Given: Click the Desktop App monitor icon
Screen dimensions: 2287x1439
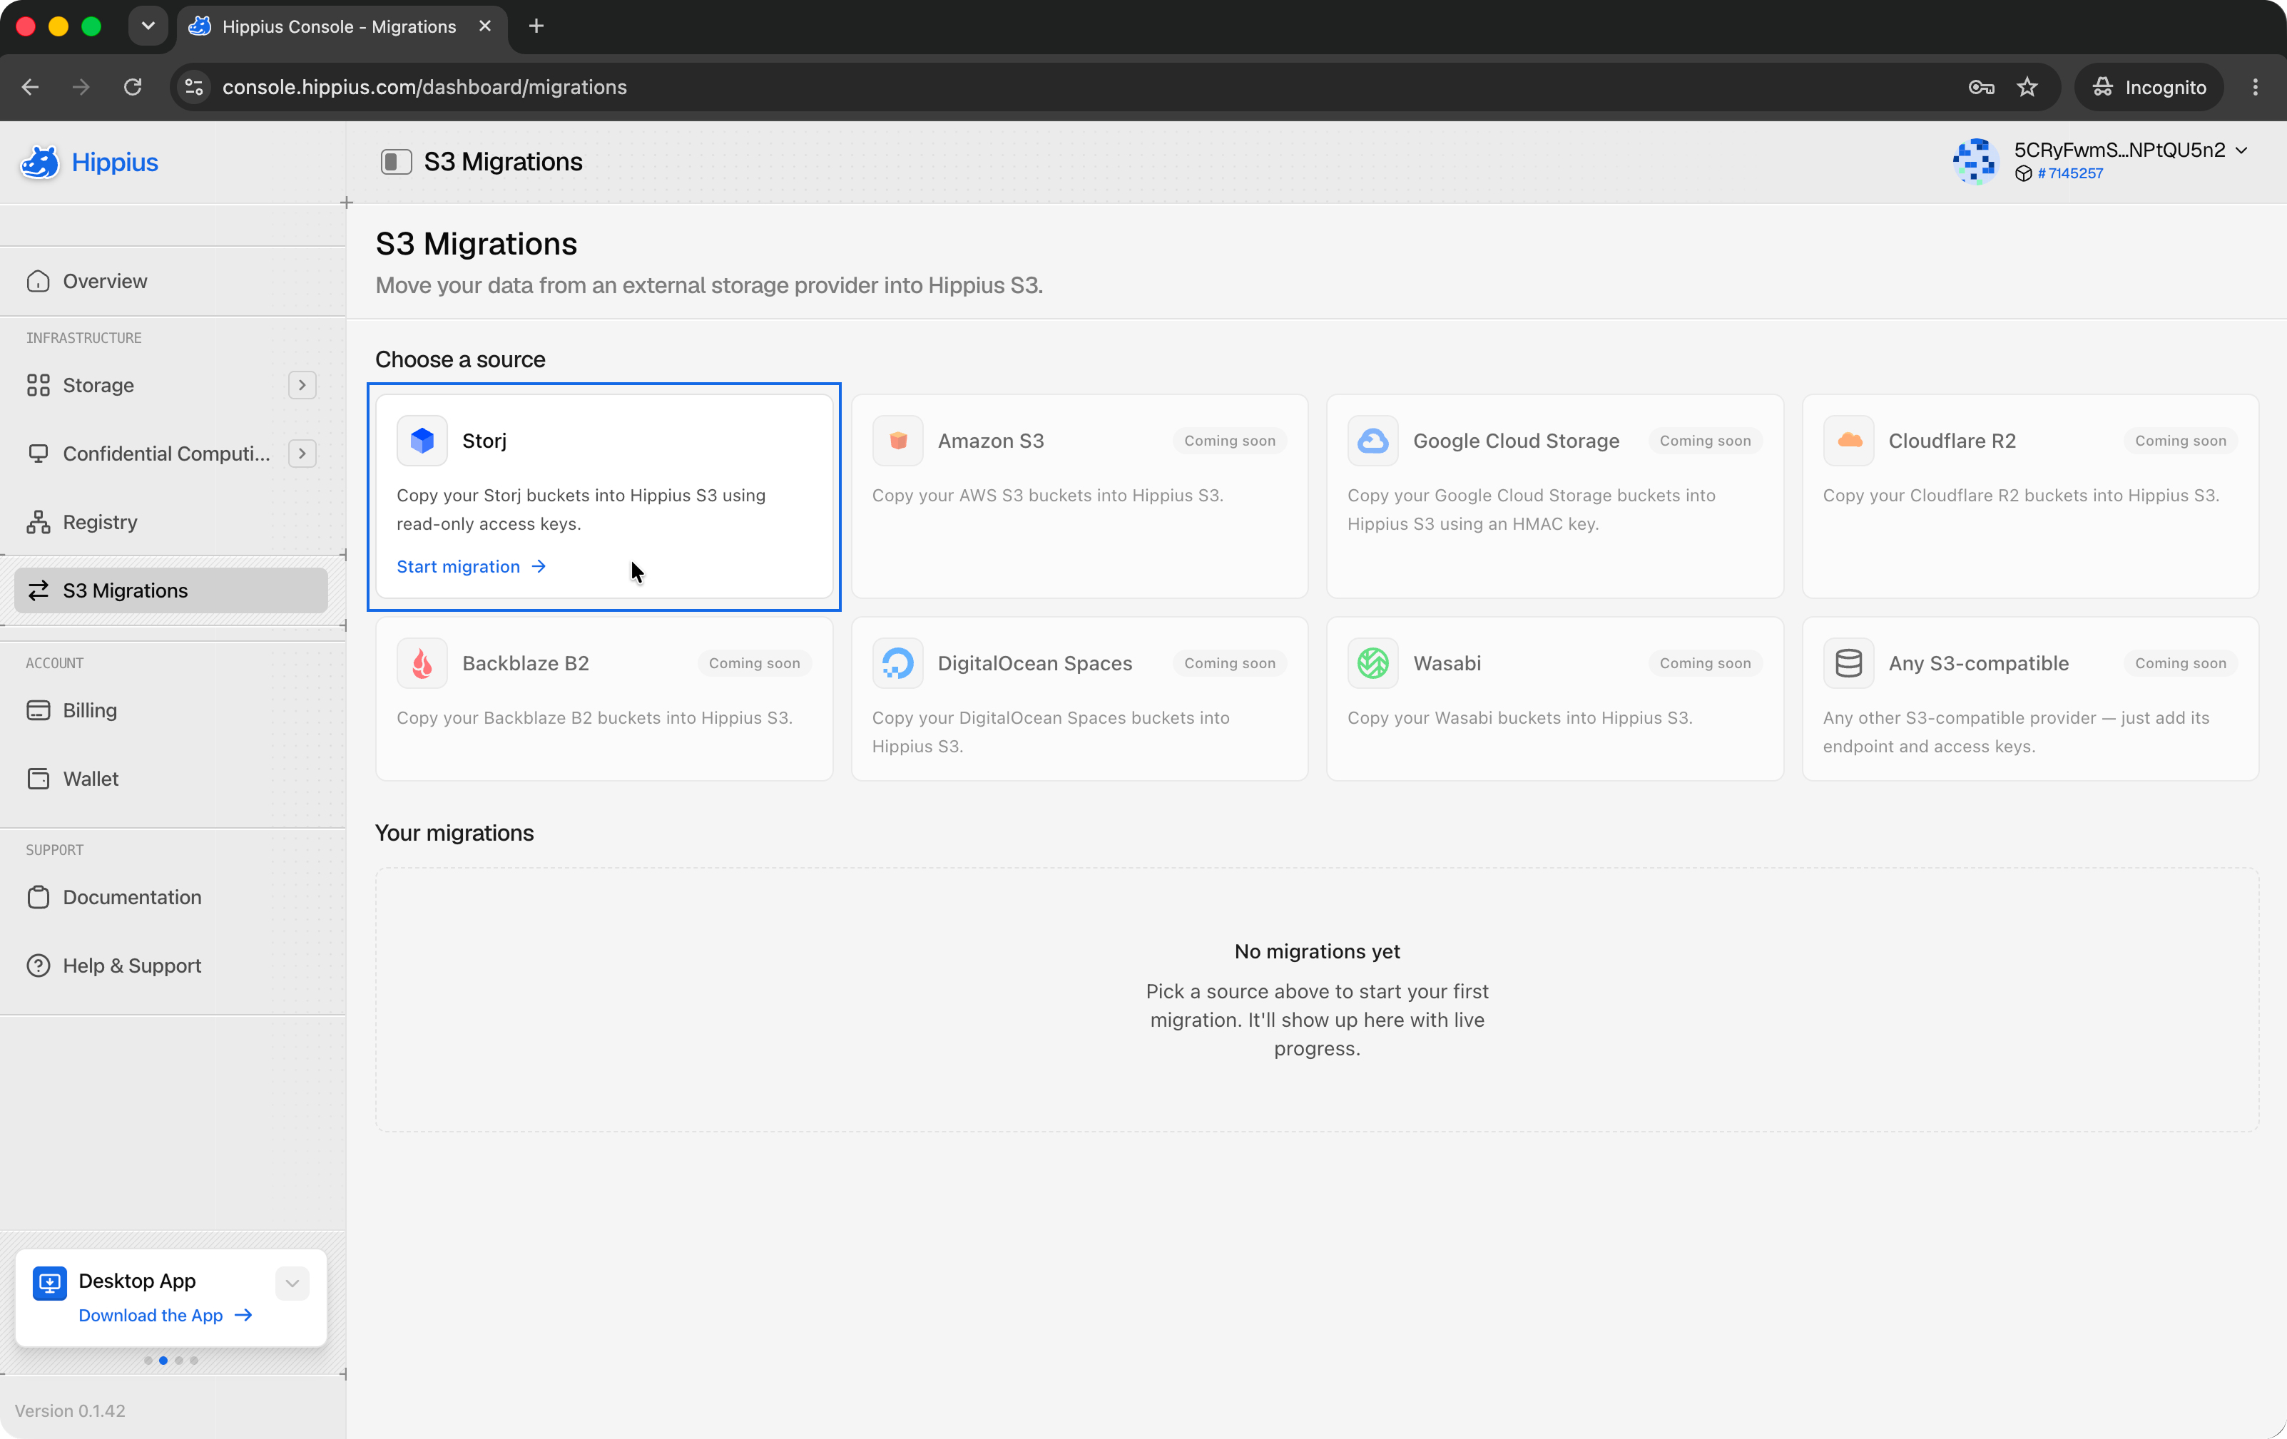Looking at the screenshot, I should coord(49,1284).
